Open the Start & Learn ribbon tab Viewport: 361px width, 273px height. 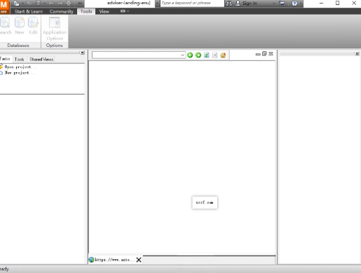click(29, 11)
